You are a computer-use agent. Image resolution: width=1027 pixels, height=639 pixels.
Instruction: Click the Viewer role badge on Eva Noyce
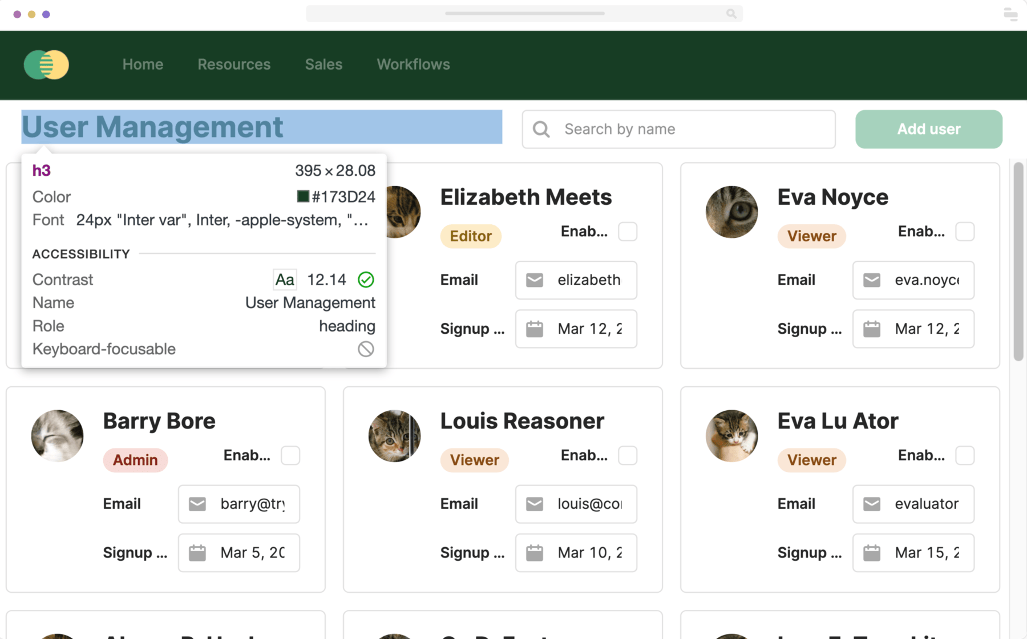pyautogui.click(x=811, y=236)
